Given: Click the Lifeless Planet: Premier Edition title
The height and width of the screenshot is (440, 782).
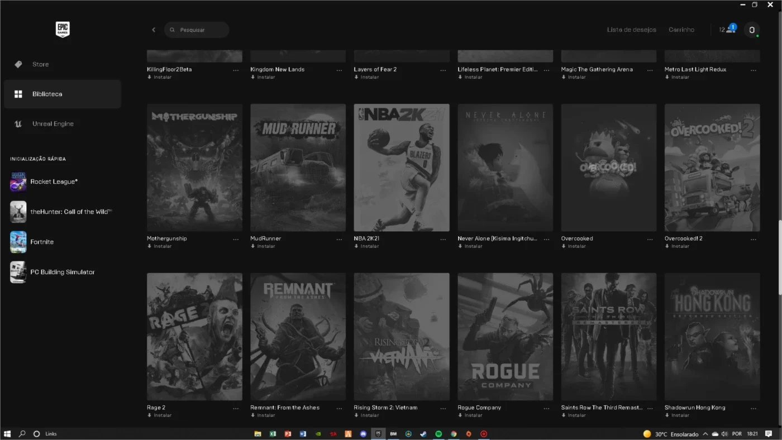Looking at the screenshot, I should (497, 69).
